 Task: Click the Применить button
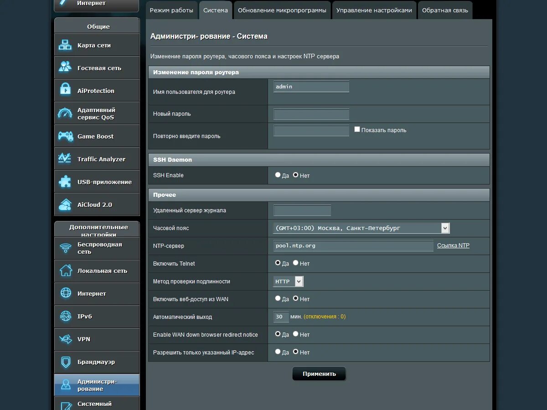click(319, 374)
